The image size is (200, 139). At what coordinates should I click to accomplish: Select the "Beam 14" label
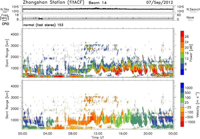click(x=97, y=3)
